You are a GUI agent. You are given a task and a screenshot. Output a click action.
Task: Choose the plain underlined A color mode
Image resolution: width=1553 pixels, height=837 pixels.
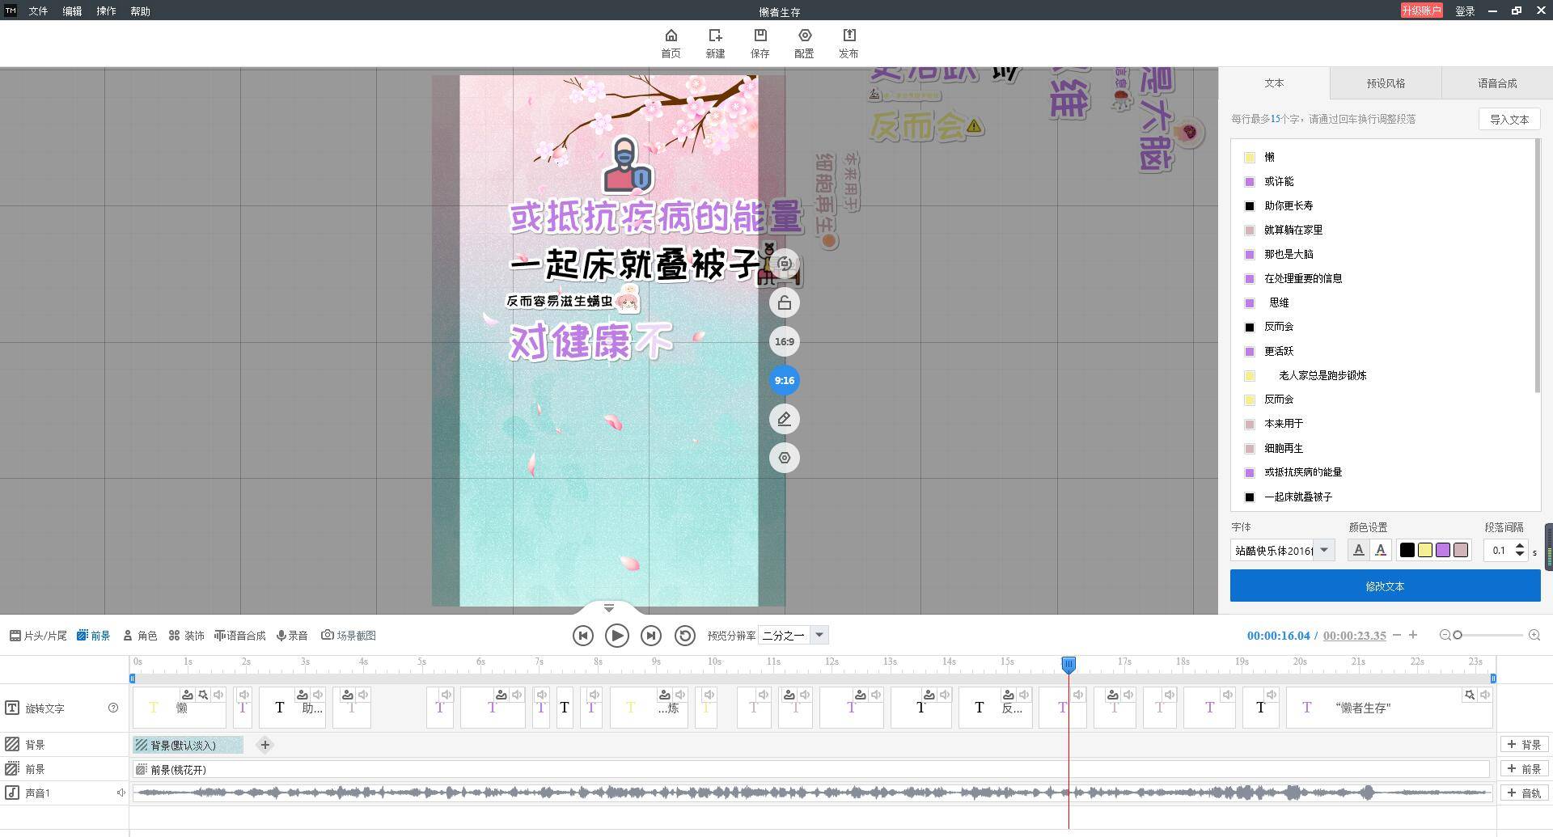click(1359, 550)
